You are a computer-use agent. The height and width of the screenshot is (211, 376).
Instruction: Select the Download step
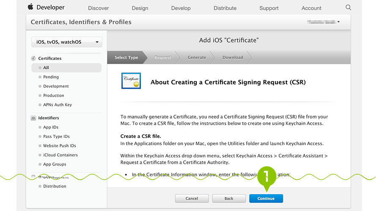[233, 57]
